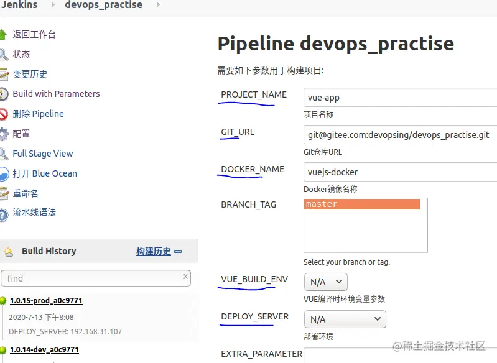Focus the build history find box
This screenshot has height=363, width=497.
point(96,278)
